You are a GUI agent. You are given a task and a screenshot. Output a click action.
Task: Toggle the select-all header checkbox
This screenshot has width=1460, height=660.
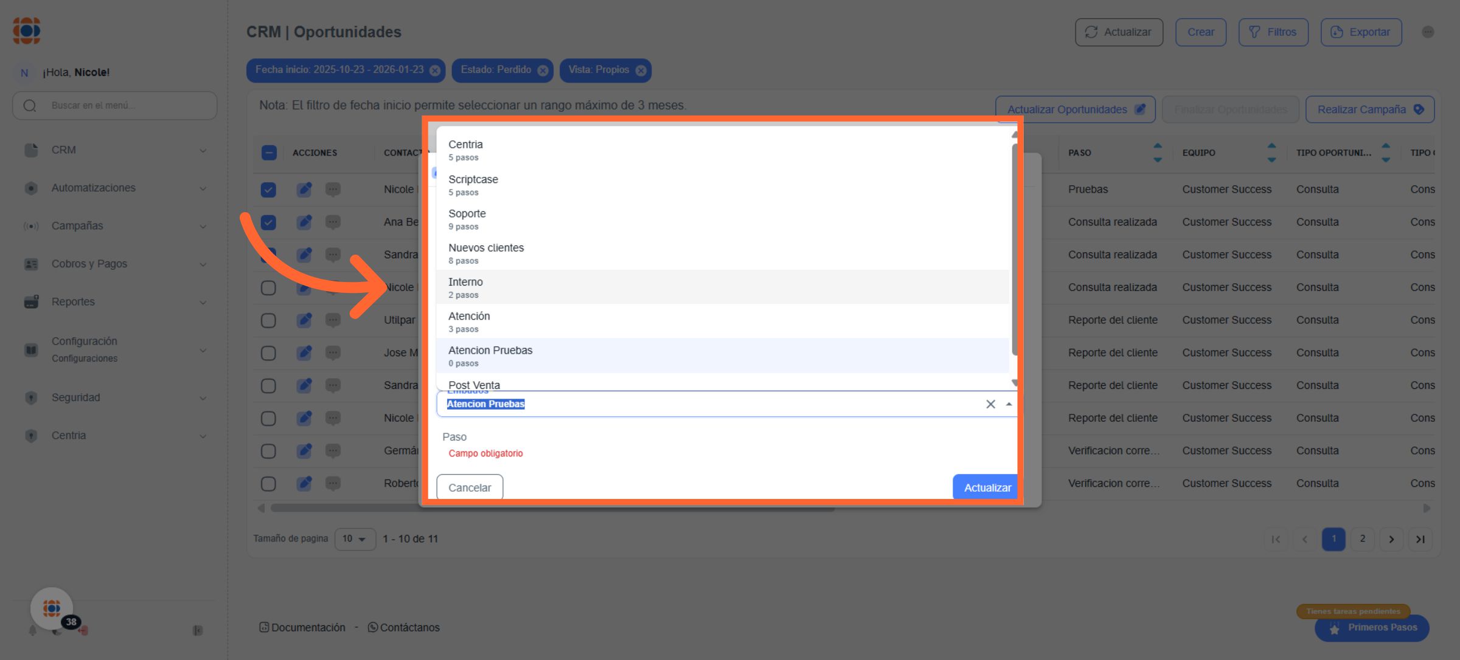(x=269, y=153)
